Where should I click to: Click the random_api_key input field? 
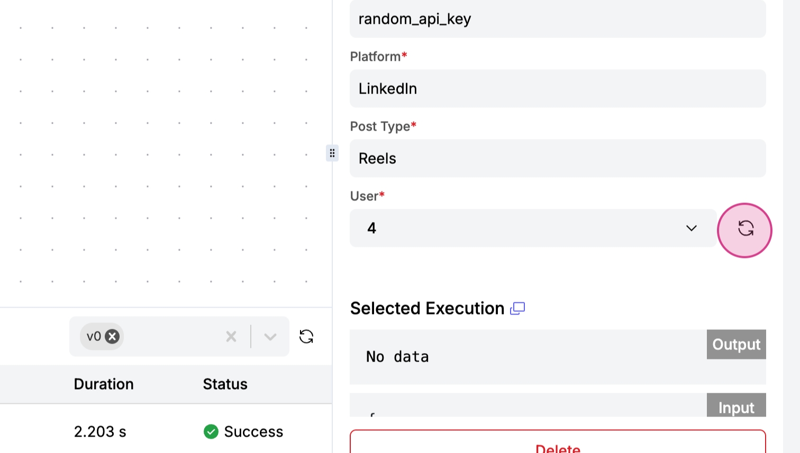pos(558,19)
